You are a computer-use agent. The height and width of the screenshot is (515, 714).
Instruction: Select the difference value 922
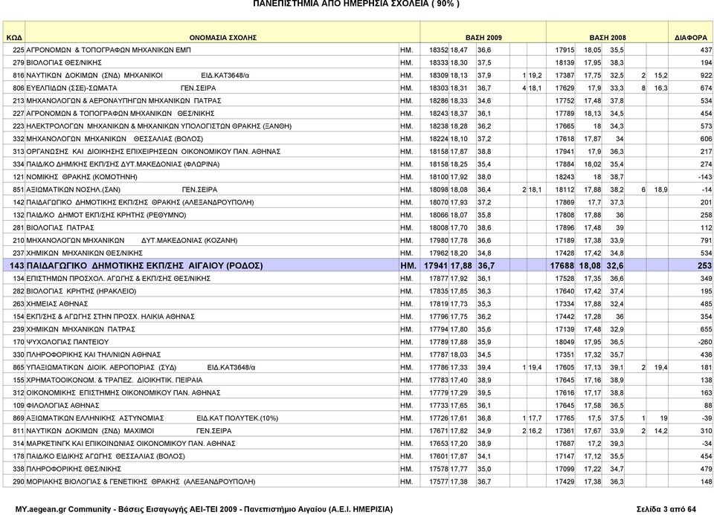(707, 76)
